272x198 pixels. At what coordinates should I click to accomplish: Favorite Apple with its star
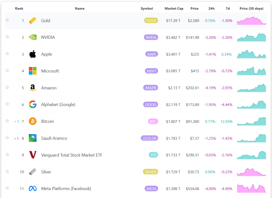[x=7, y=54]
